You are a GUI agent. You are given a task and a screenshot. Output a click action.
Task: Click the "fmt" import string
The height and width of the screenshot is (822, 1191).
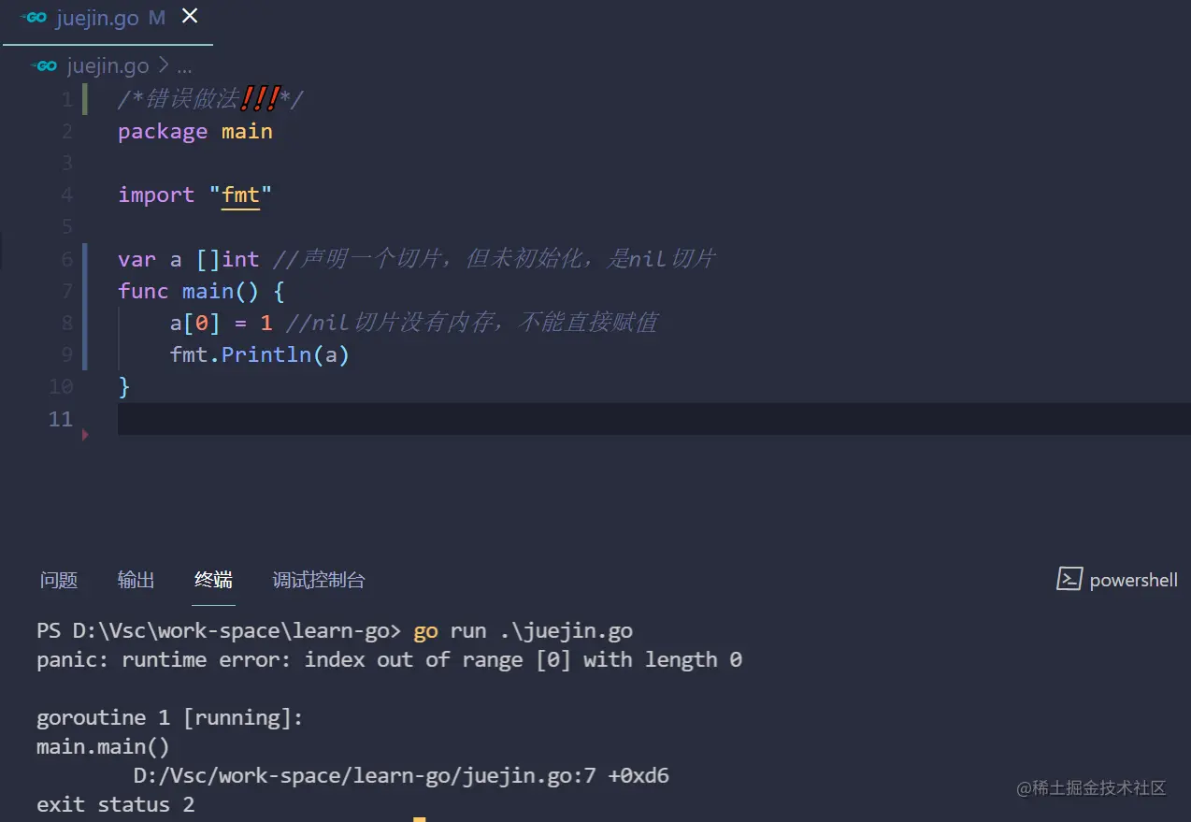pos(240,195)
